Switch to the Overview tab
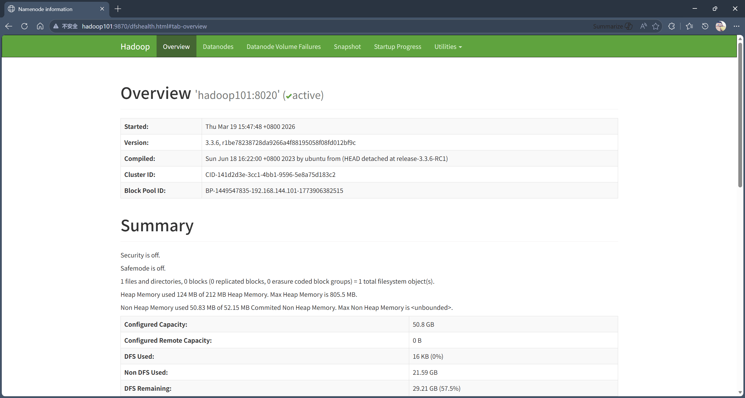Viewport: 745px width, 398px height. (x=176, y=47)
